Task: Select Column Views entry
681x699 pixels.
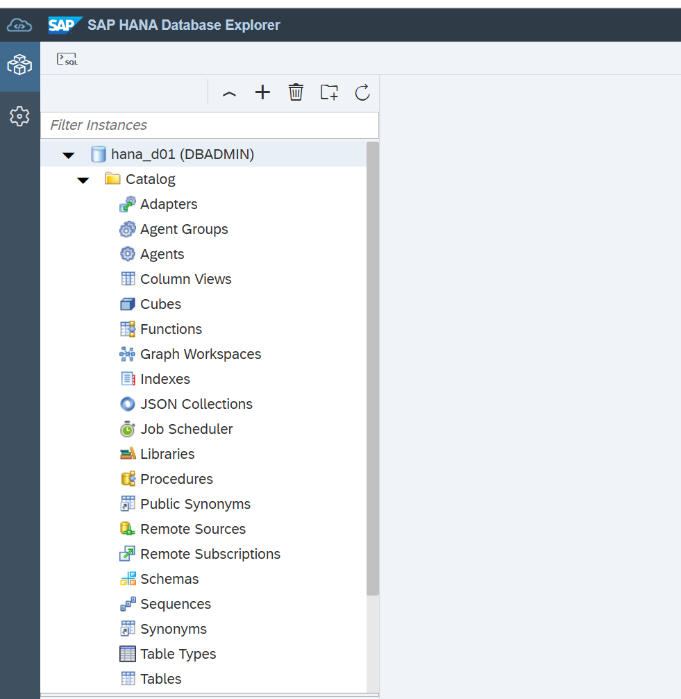Action: (x=185, y=279)
